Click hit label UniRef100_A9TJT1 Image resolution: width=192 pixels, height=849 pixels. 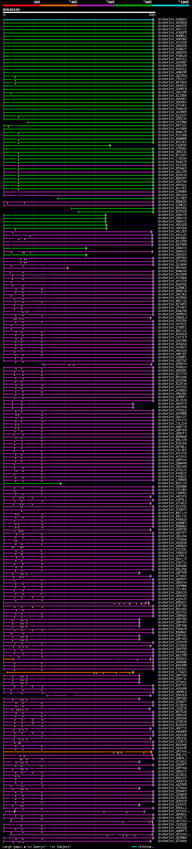coord(172,29)
